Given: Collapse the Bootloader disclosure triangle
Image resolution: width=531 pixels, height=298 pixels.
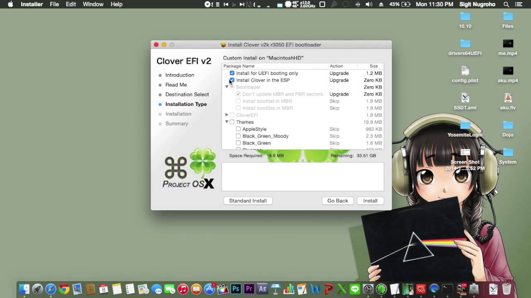Looking at the screenshot, I should point(227,87).
